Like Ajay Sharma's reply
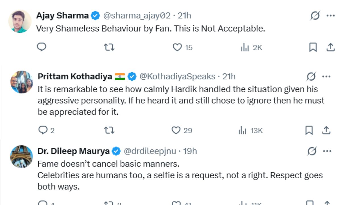 [x=175, y=48]
